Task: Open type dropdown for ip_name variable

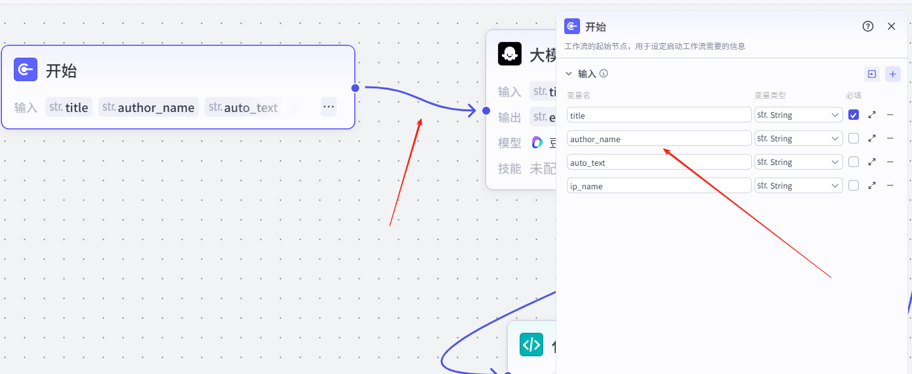Action: [x=798, y=185]
